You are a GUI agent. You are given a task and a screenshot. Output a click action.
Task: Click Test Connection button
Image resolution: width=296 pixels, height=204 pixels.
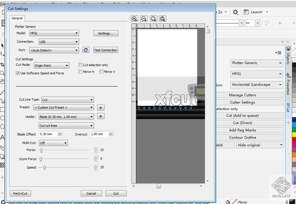[106, 50]
